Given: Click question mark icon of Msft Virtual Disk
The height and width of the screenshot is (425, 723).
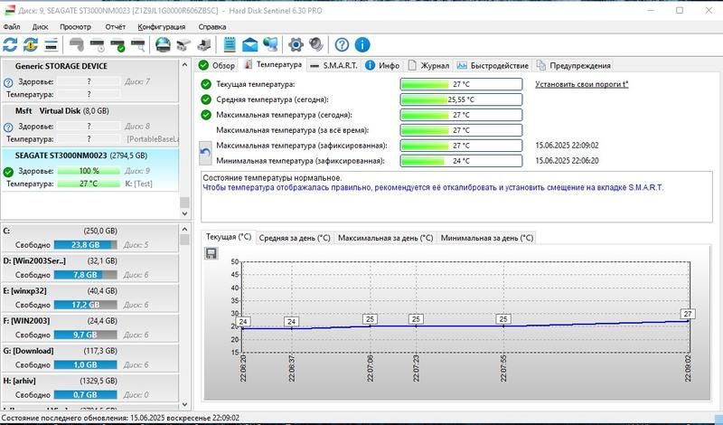Looking at the screenshot, I should click(x=8, y=127).
